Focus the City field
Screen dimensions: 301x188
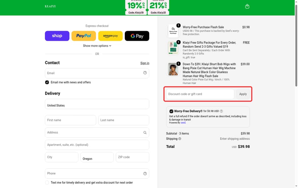(x=62, y=157)
